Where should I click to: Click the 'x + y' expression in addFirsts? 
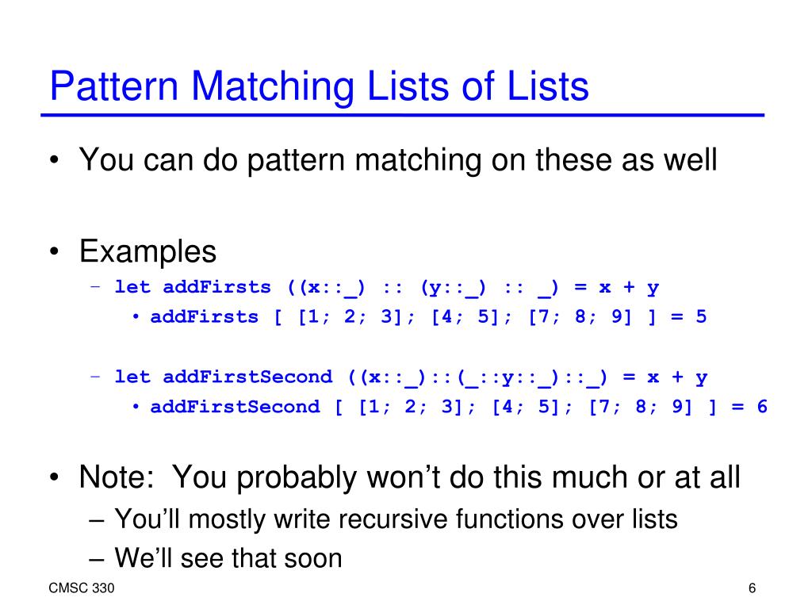(629, 288)
